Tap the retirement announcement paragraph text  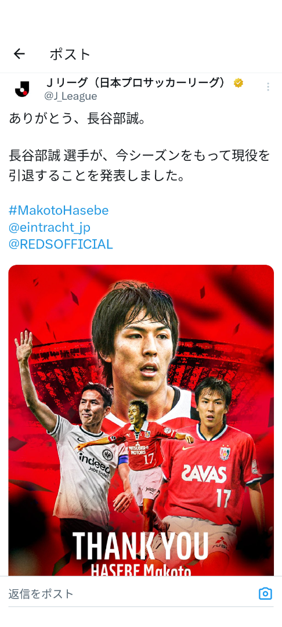139,165
